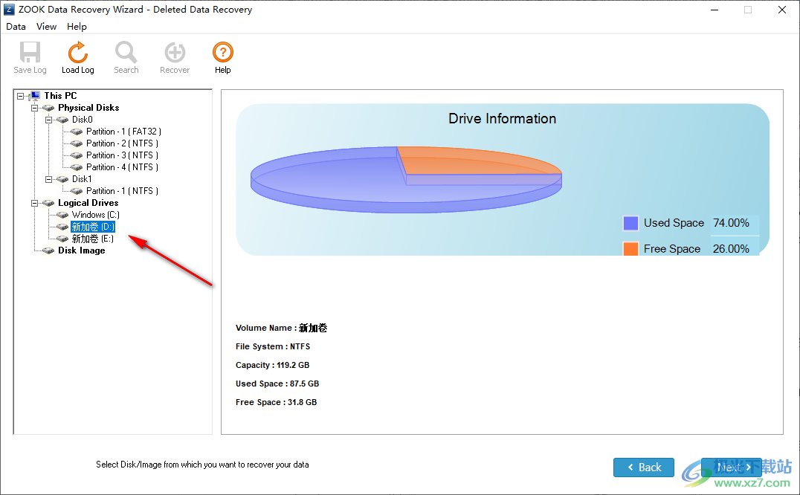
Task: Click the This PC icon in the tree
Action: (x=34, y=95)
